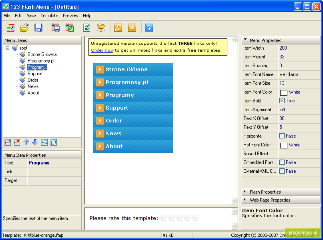Click the "41 KB" status bar entry
The width and height of the screenshot is (323, 240).
coord(168,235)
